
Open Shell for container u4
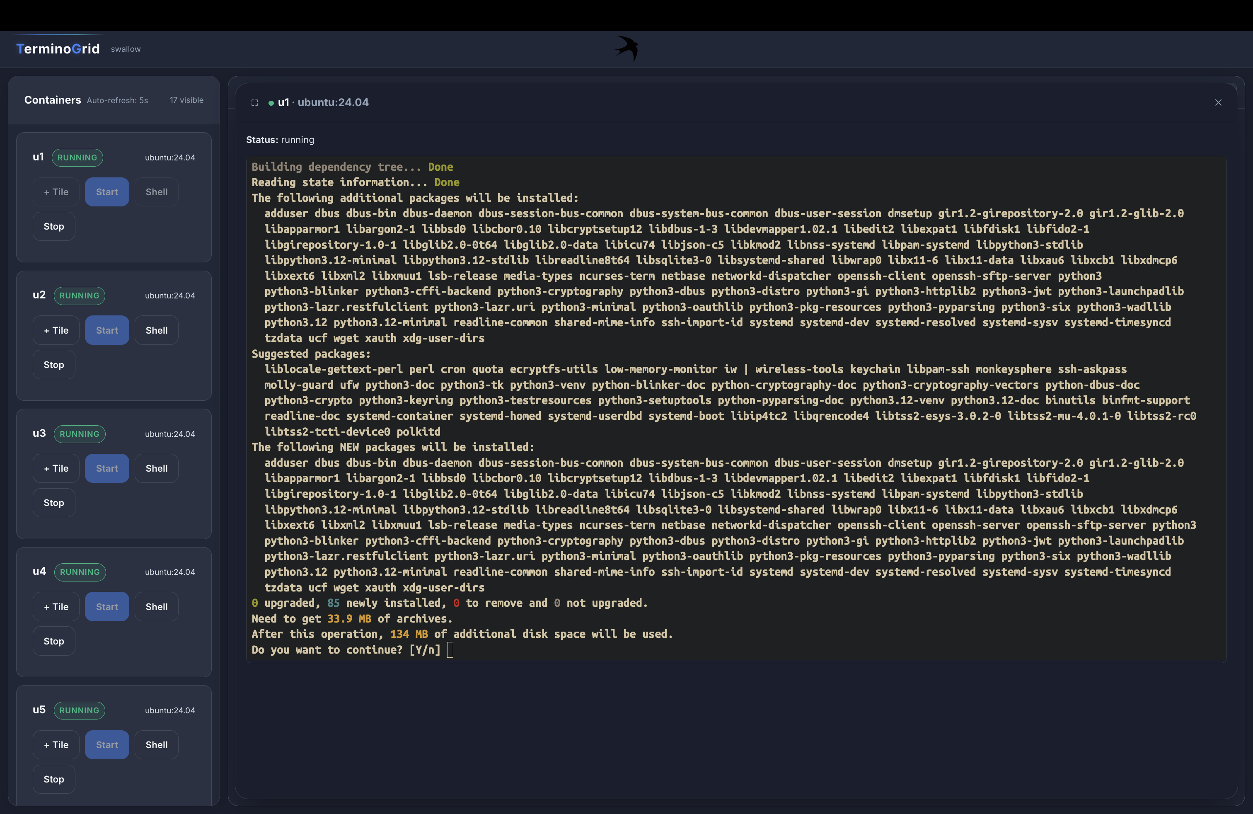point(156,607)
